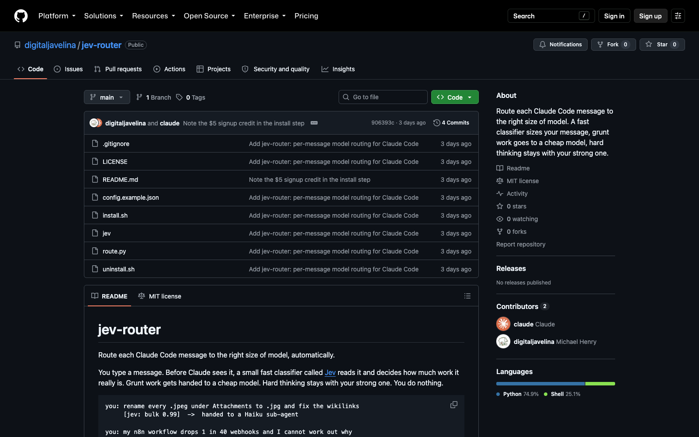
Task: Click Sign in button
Action: [614, 16]
